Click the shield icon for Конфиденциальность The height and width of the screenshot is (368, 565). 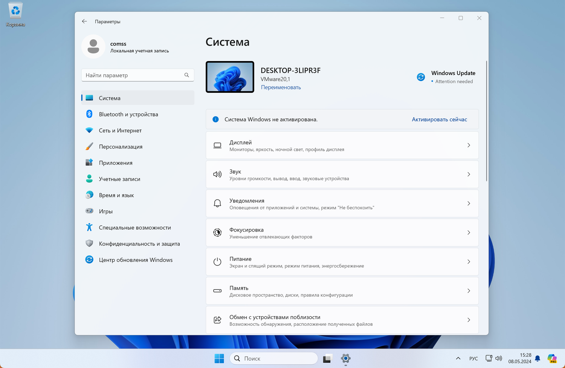click(x=89, y=244)
